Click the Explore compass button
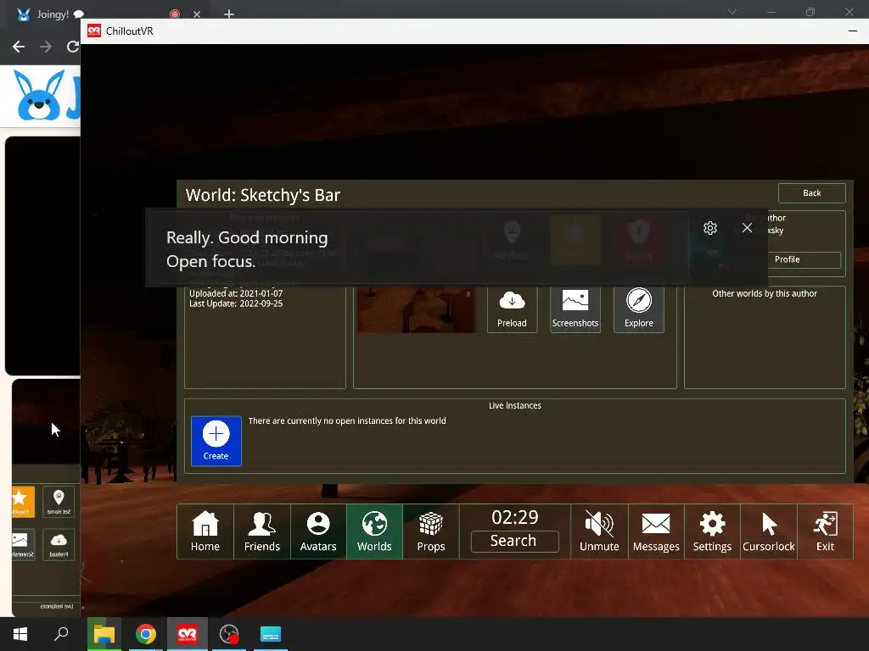The height and width of the screenshot is (651, 869). click(x=638, y=309)
